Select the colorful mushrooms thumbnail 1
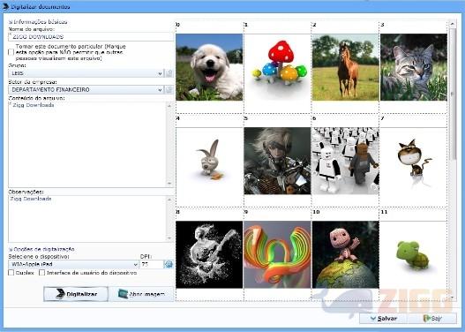 (x=277, y=67)
